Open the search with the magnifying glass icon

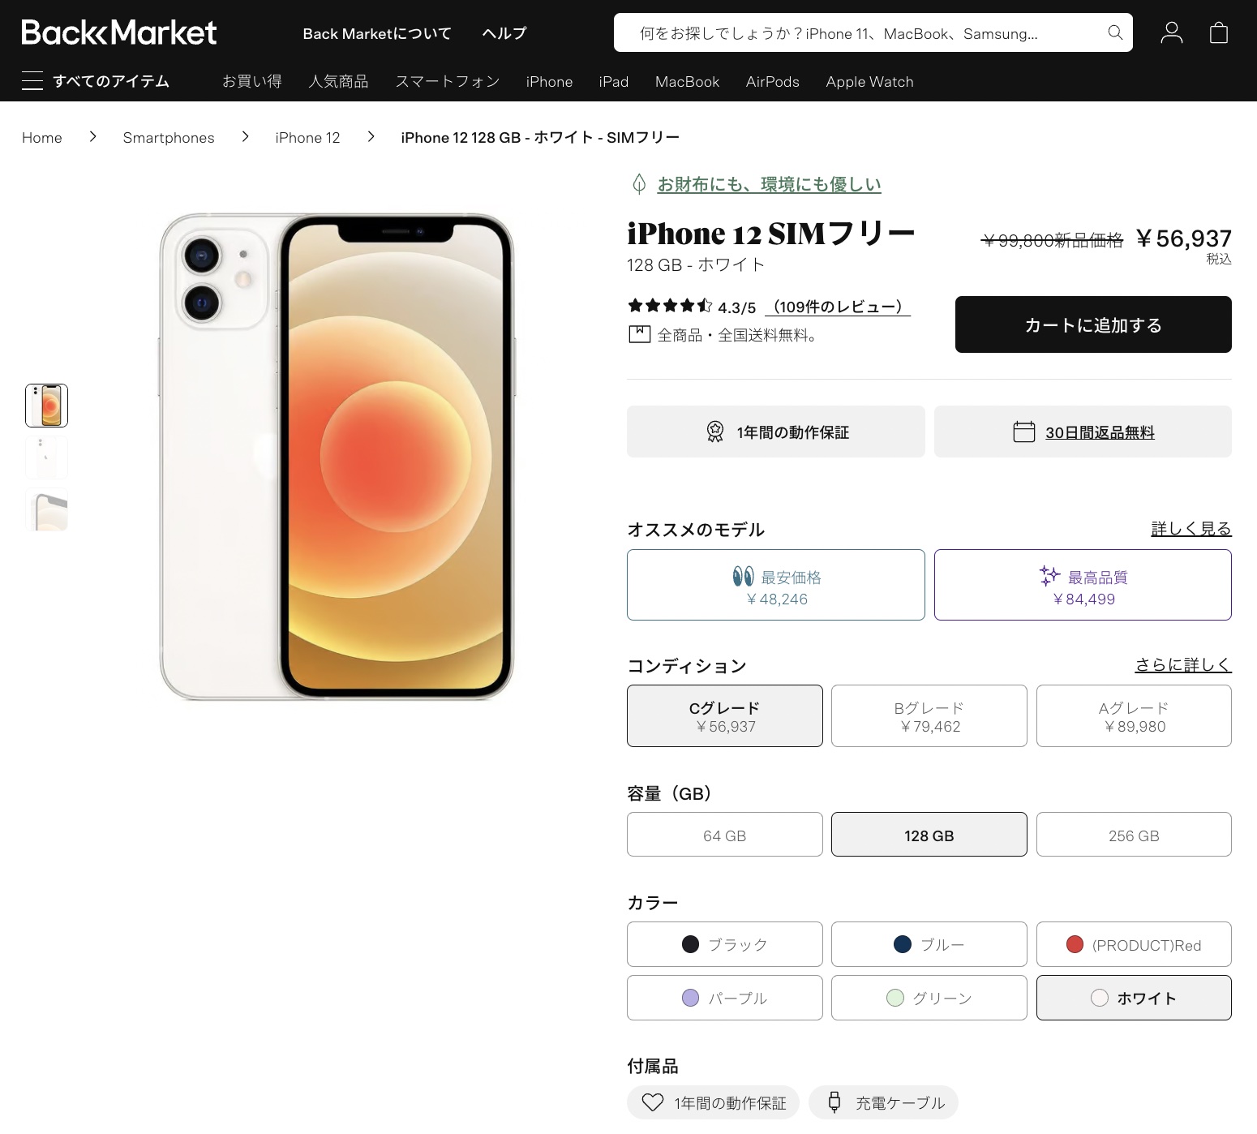point(1115,33)
